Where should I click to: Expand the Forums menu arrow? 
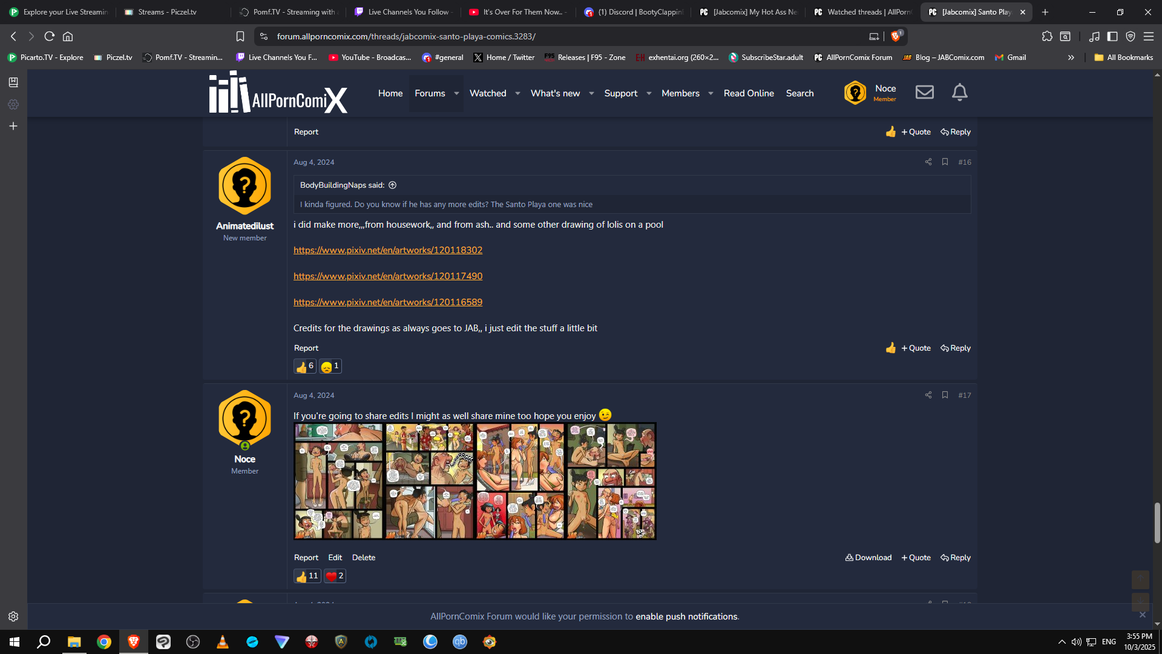pos(456,93)
